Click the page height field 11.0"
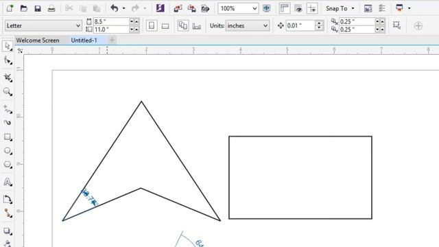The height and width of the screenshot is (247, 439). coord(111,30)
